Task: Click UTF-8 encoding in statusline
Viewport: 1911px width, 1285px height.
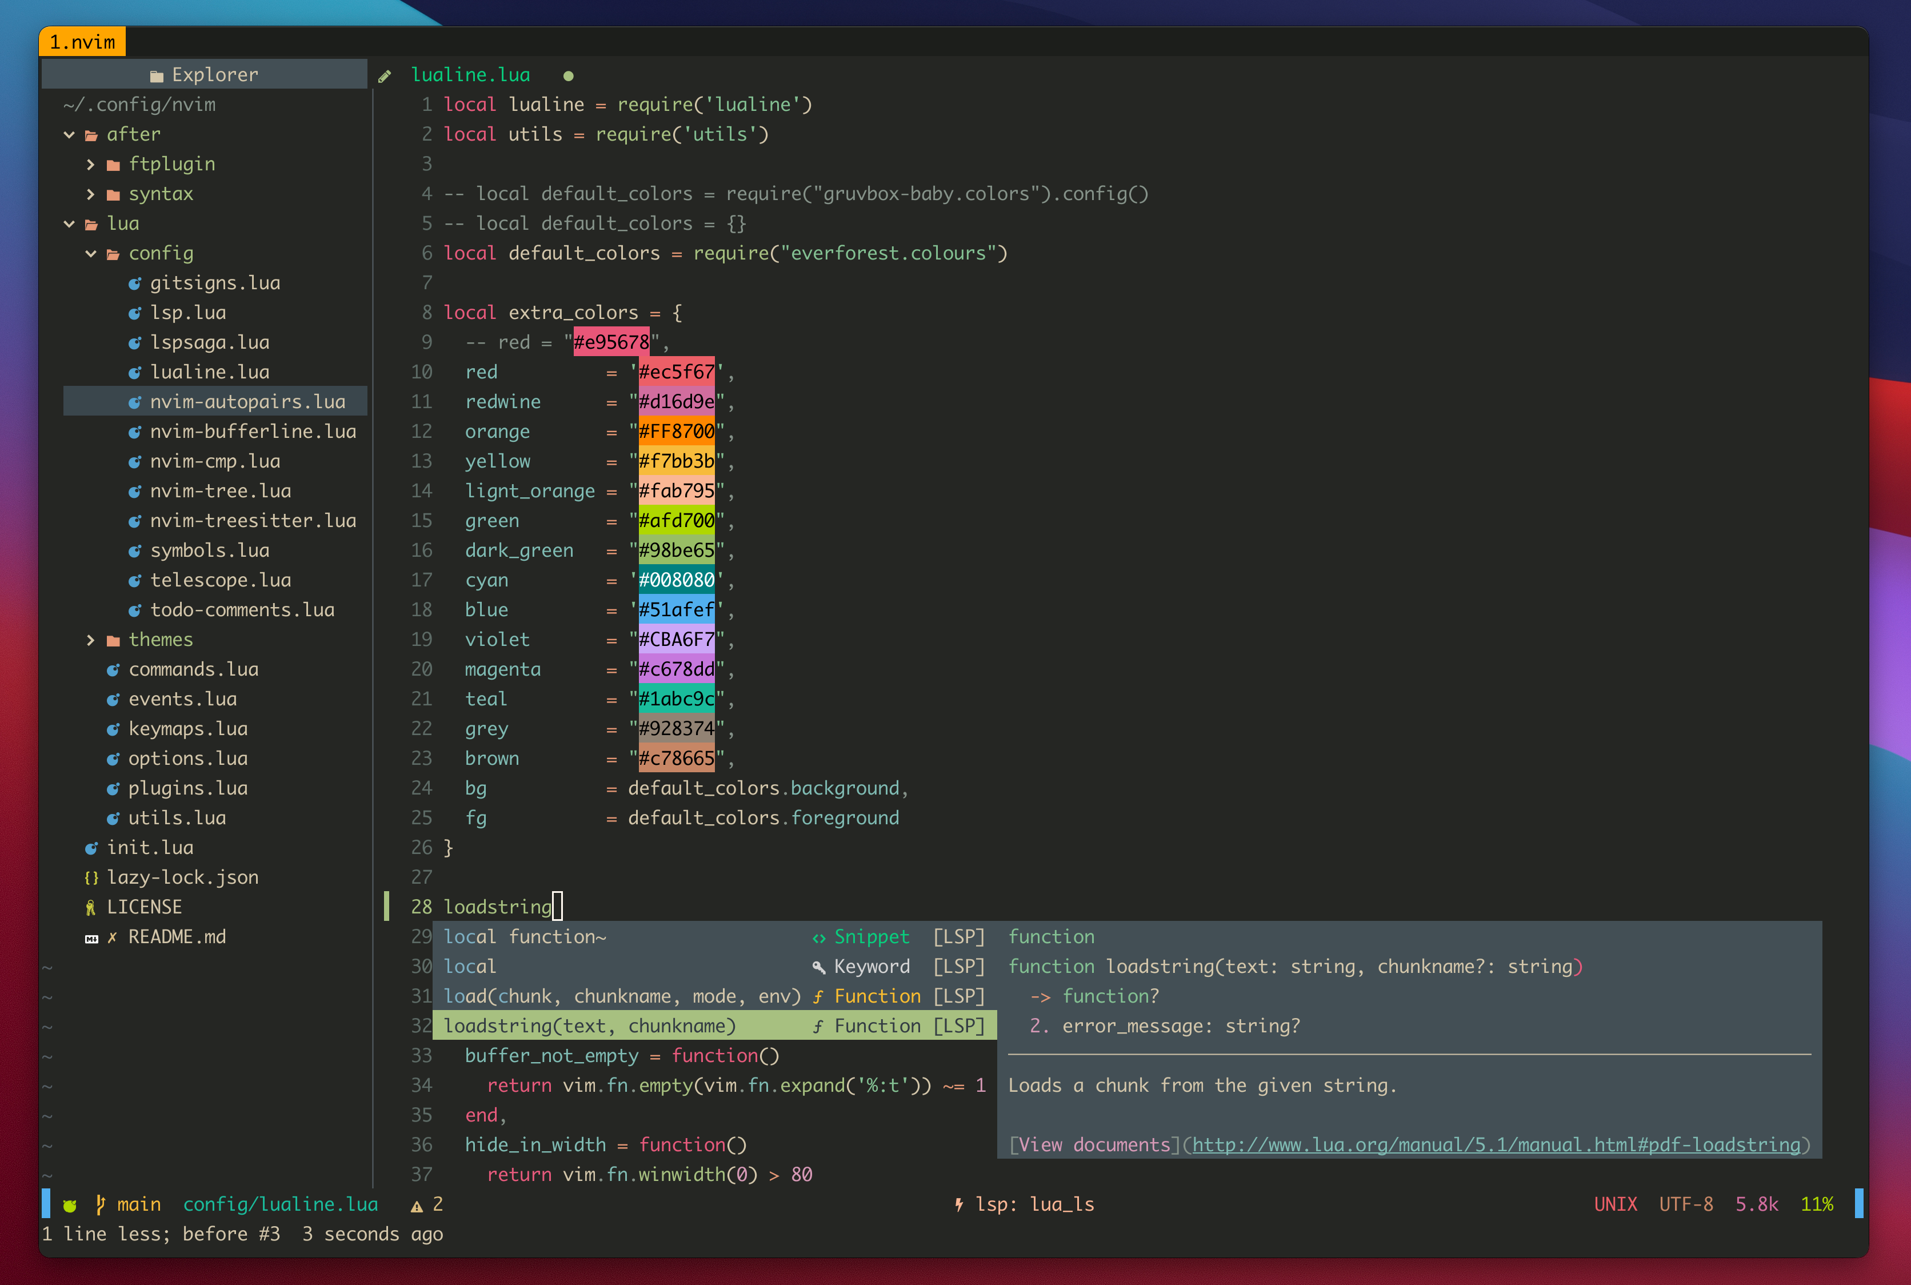Action: [1686, 1204]
